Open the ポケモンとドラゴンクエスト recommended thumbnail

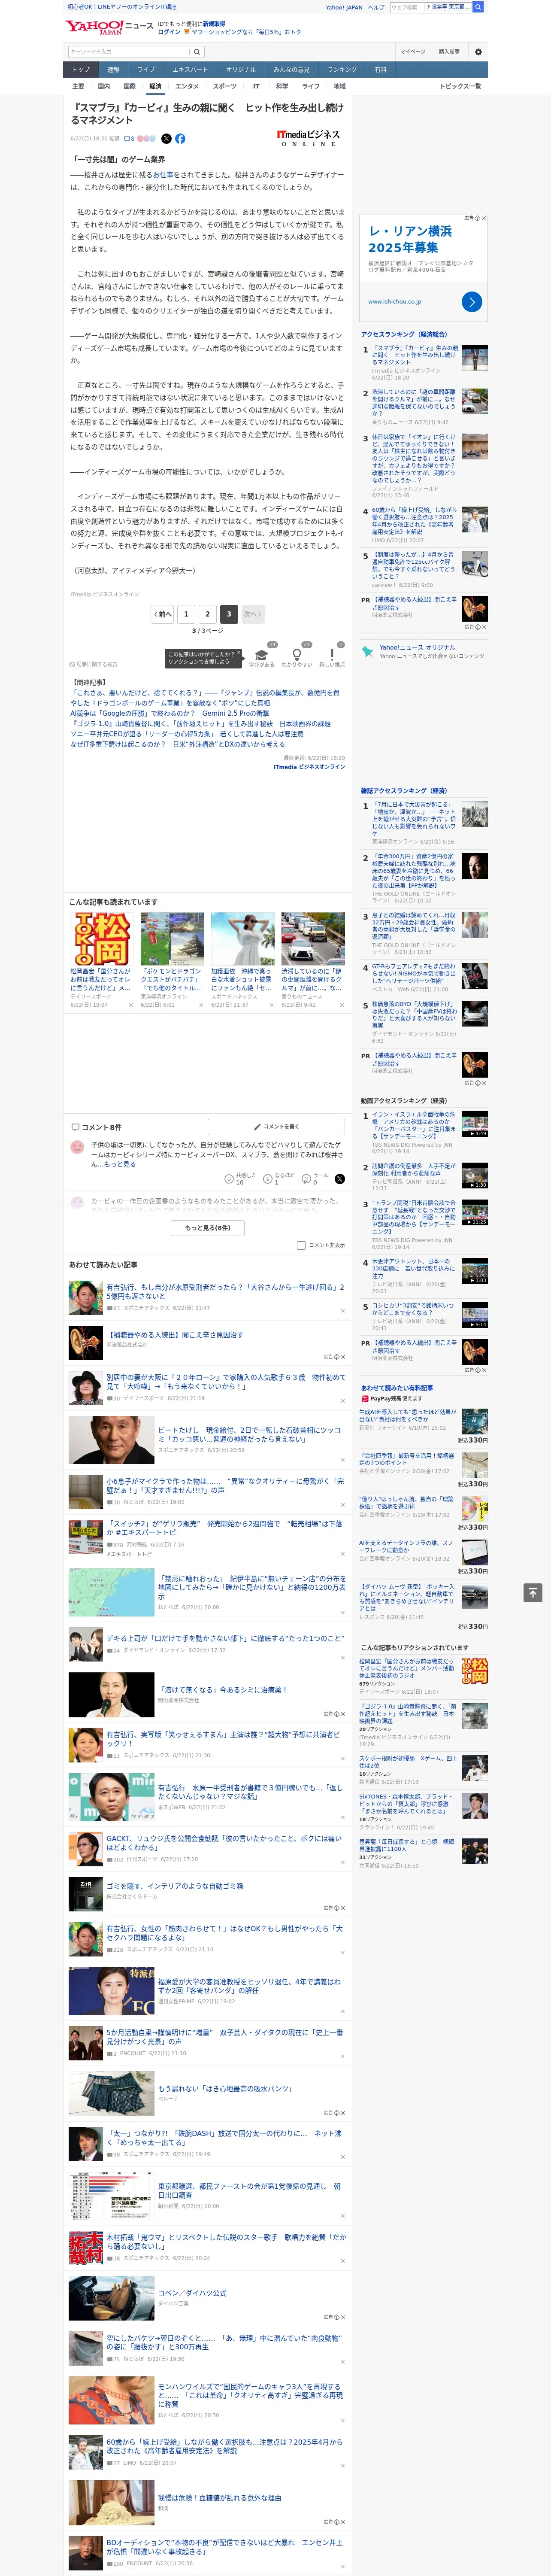click(172, 939)
